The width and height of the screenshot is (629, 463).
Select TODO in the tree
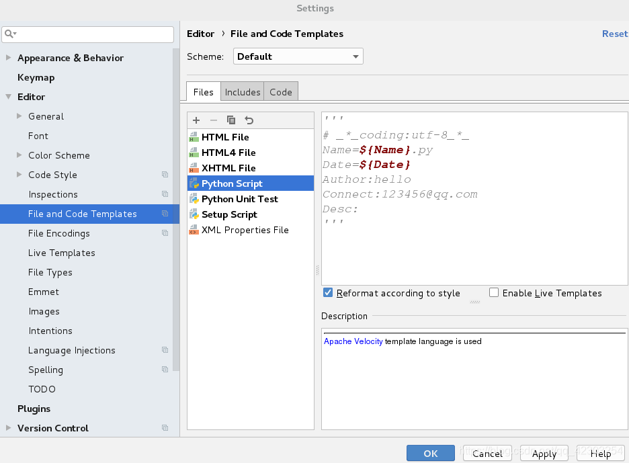click(x=42, y=389)
